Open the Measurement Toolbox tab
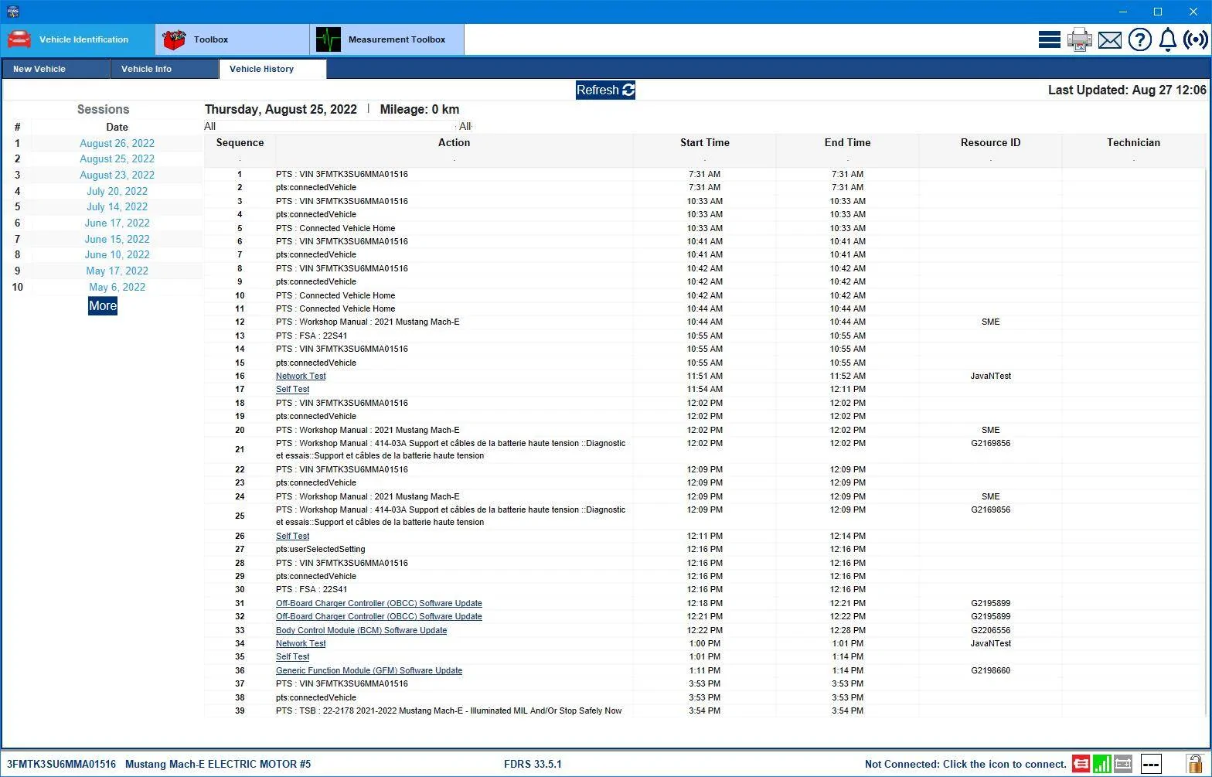 point(387,39)
